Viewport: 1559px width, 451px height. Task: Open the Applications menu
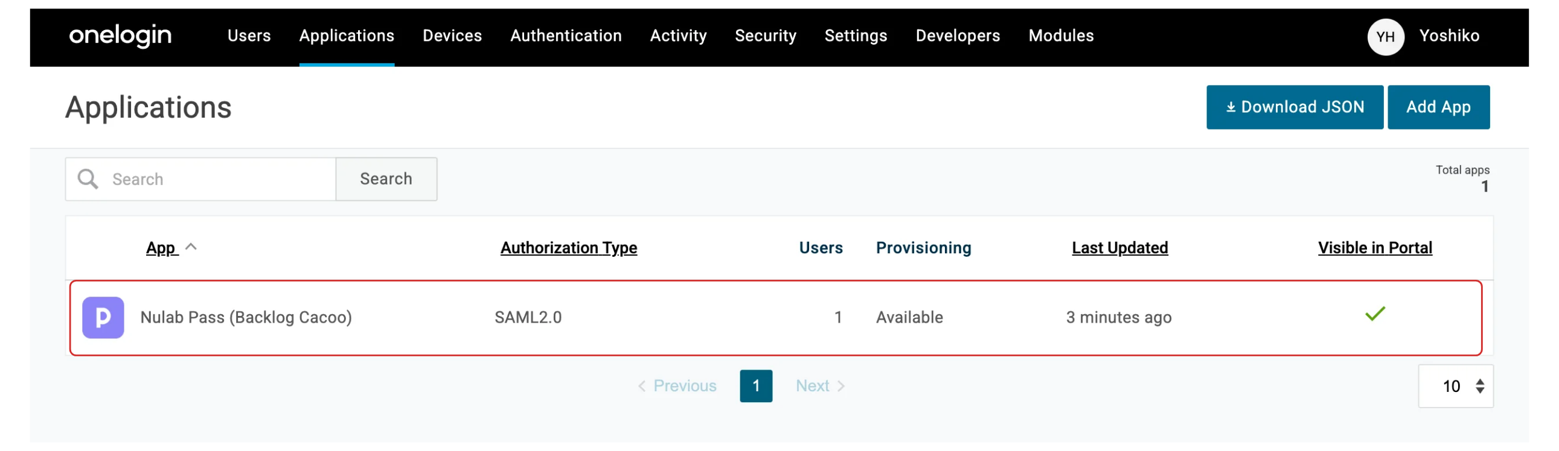click(x=346, y=36)
